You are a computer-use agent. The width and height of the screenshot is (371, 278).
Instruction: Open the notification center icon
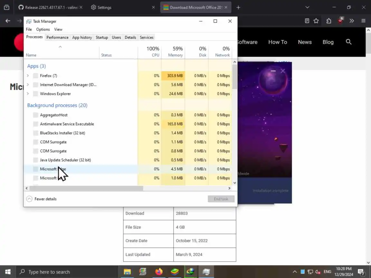pos(361,272)
